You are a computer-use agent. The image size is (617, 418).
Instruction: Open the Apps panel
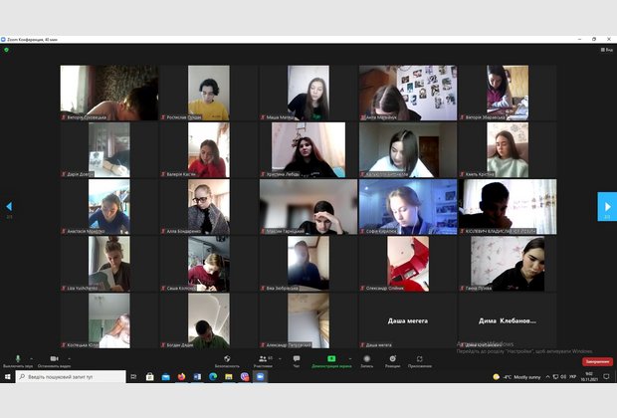(420, 361)
